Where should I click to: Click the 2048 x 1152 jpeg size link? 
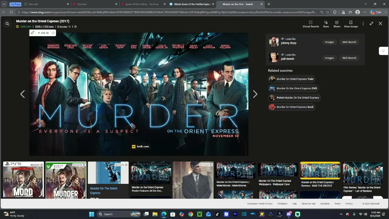(44, 26)
